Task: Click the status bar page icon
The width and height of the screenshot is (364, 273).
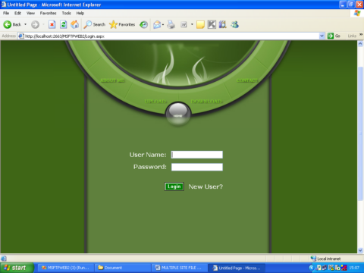Action: point(4,259)
